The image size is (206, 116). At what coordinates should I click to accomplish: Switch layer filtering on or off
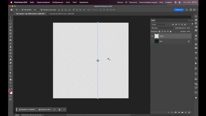[x=192, y=24]
